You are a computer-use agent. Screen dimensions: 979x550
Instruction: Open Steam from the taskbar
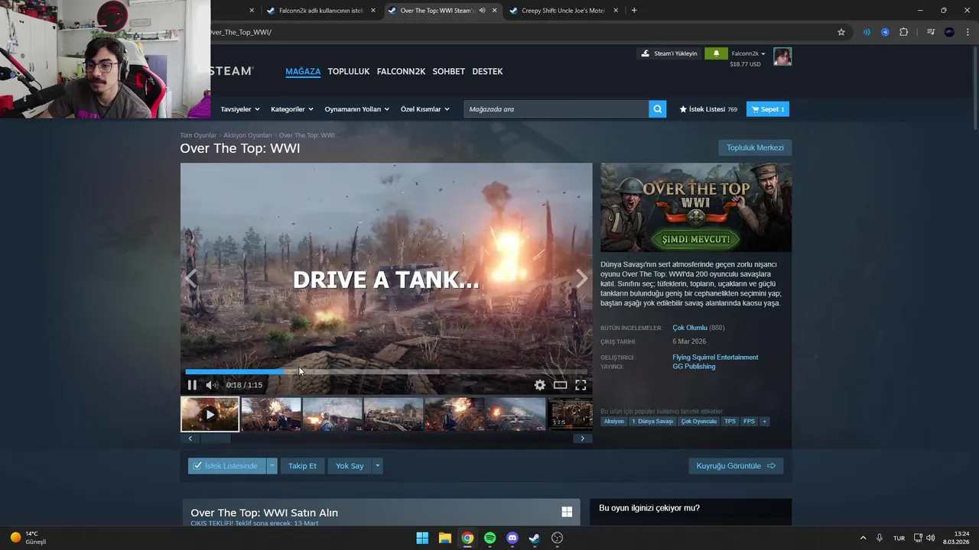coord(535,538)
